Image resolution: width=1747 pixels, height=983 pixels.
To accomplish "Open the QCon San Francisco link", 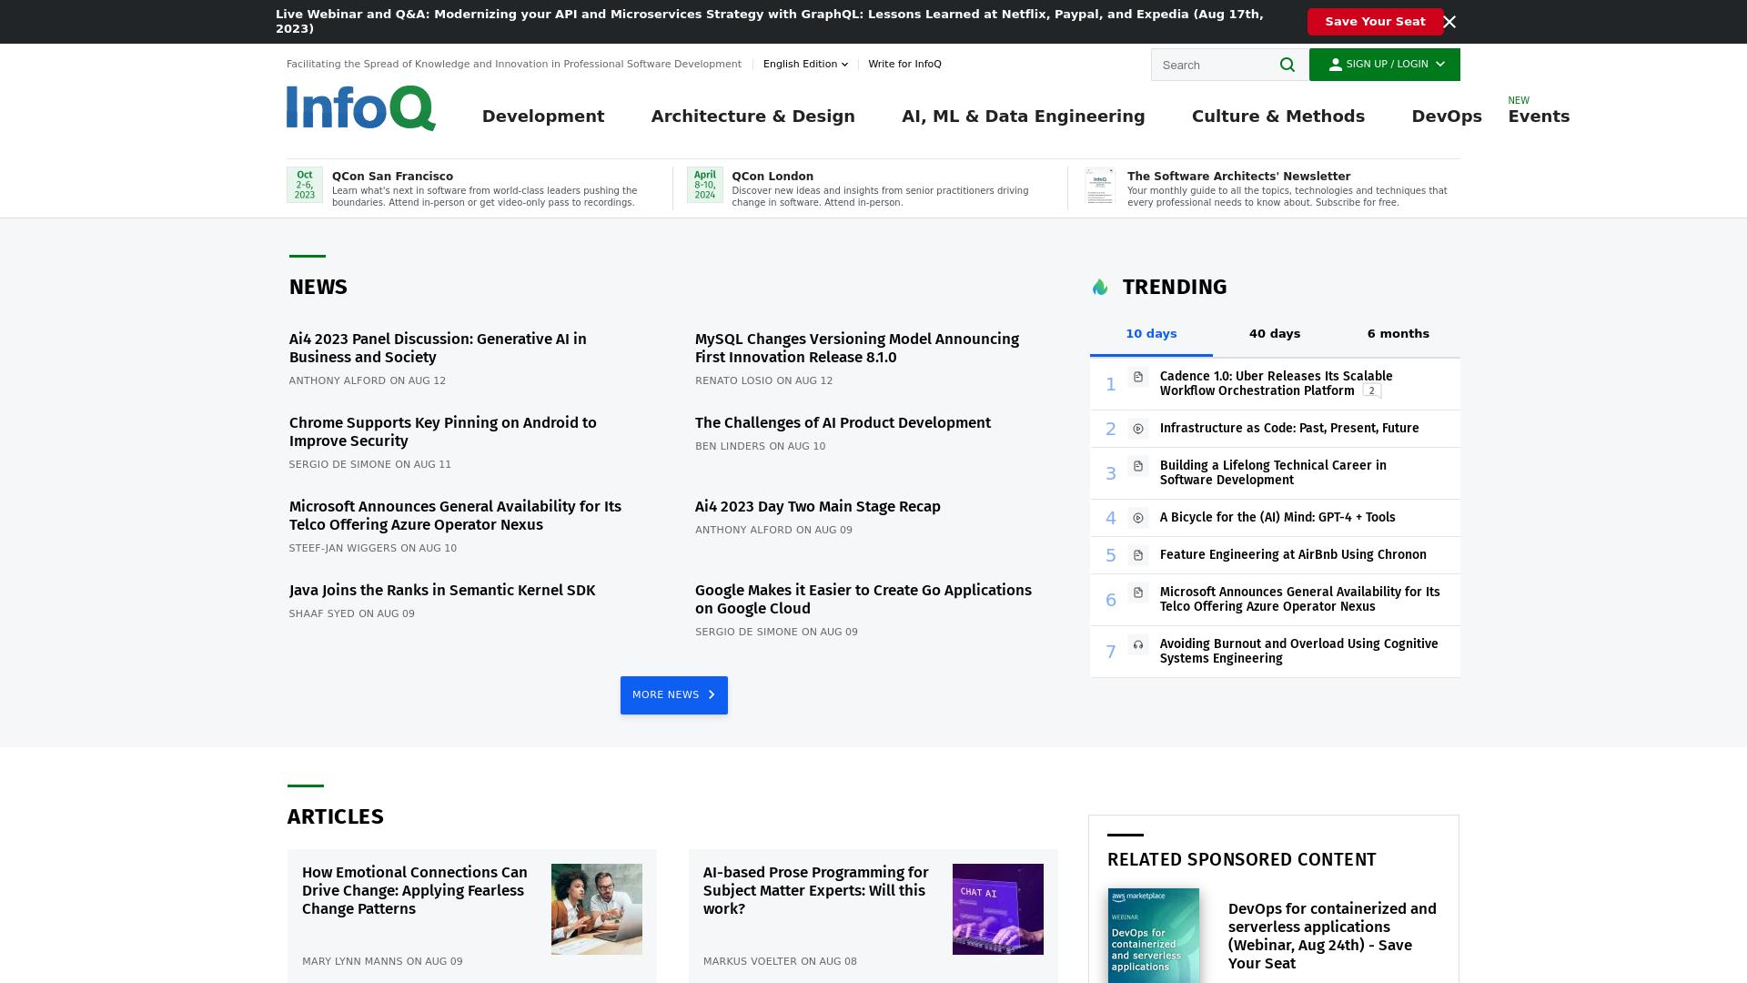I will 392,177.
